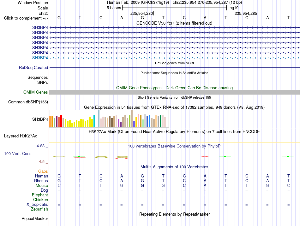Click the dark green bar in GTEx chart

pos(160,121)
